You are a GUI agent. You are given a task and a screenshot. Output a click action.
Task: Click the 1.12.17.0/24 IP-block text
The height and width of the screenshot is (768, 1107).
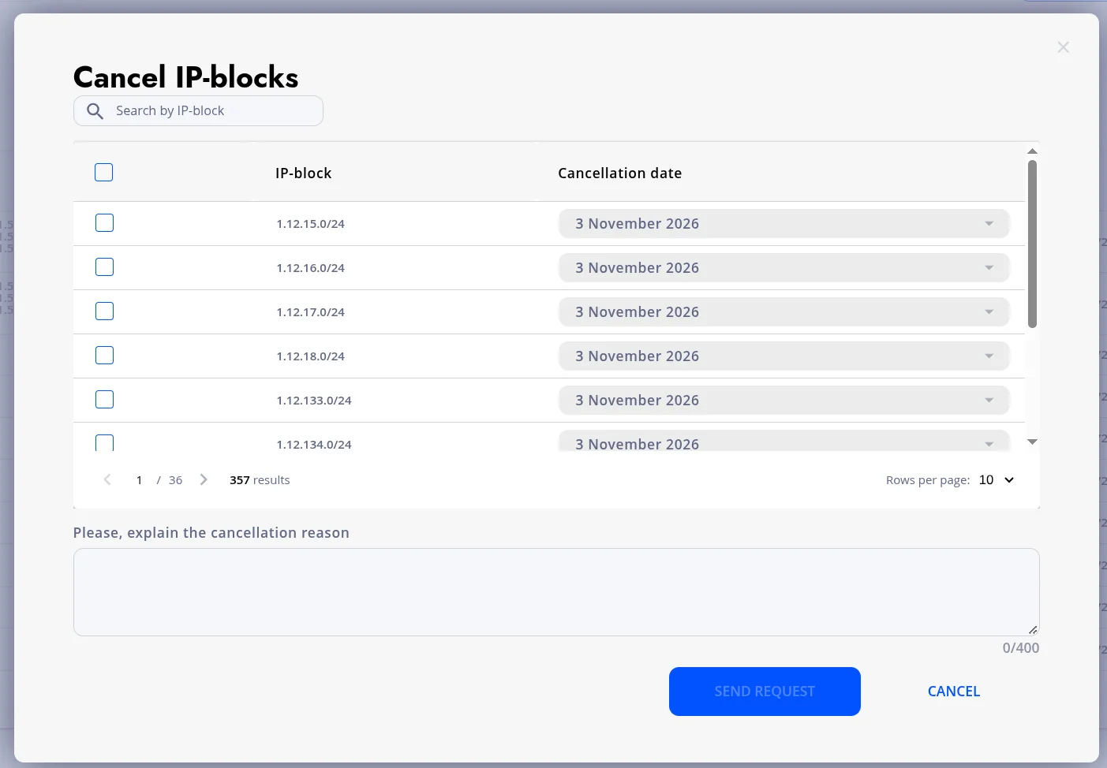tap(310, 312)
